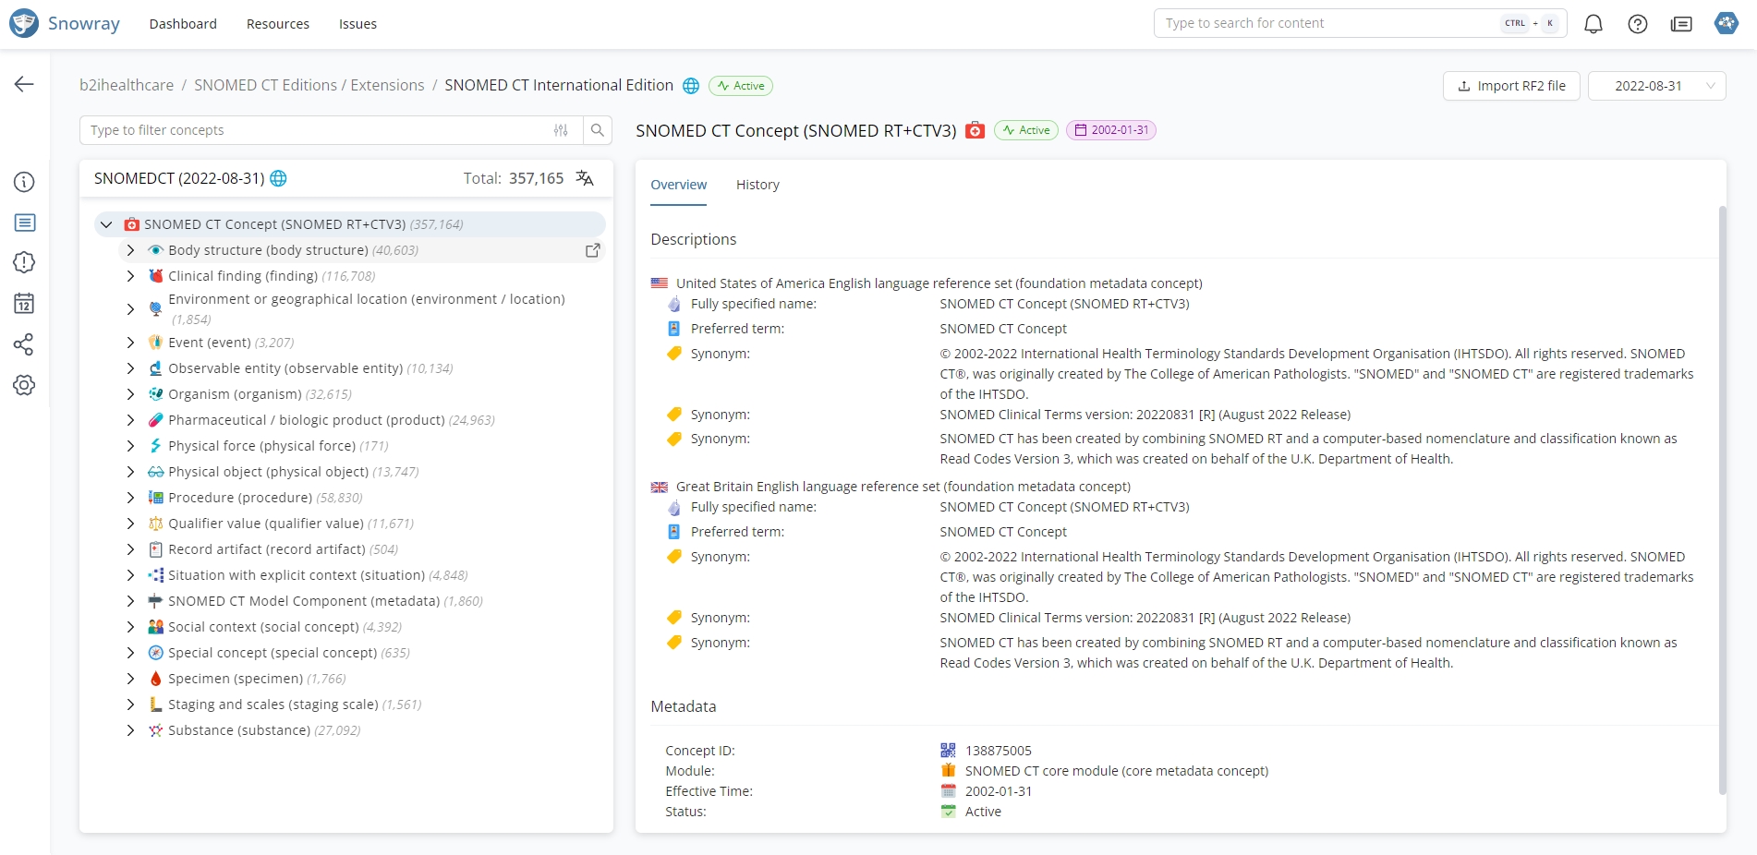Expand the Procedure (procedure) node
1757x855 pixels.
(130, 498)
